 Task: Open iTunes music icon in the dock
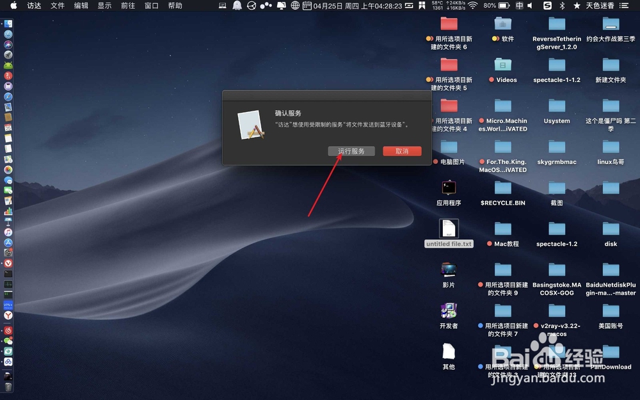click(x=8, y=232)
